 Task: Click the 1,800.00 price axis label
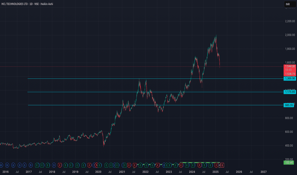point(290,49)
